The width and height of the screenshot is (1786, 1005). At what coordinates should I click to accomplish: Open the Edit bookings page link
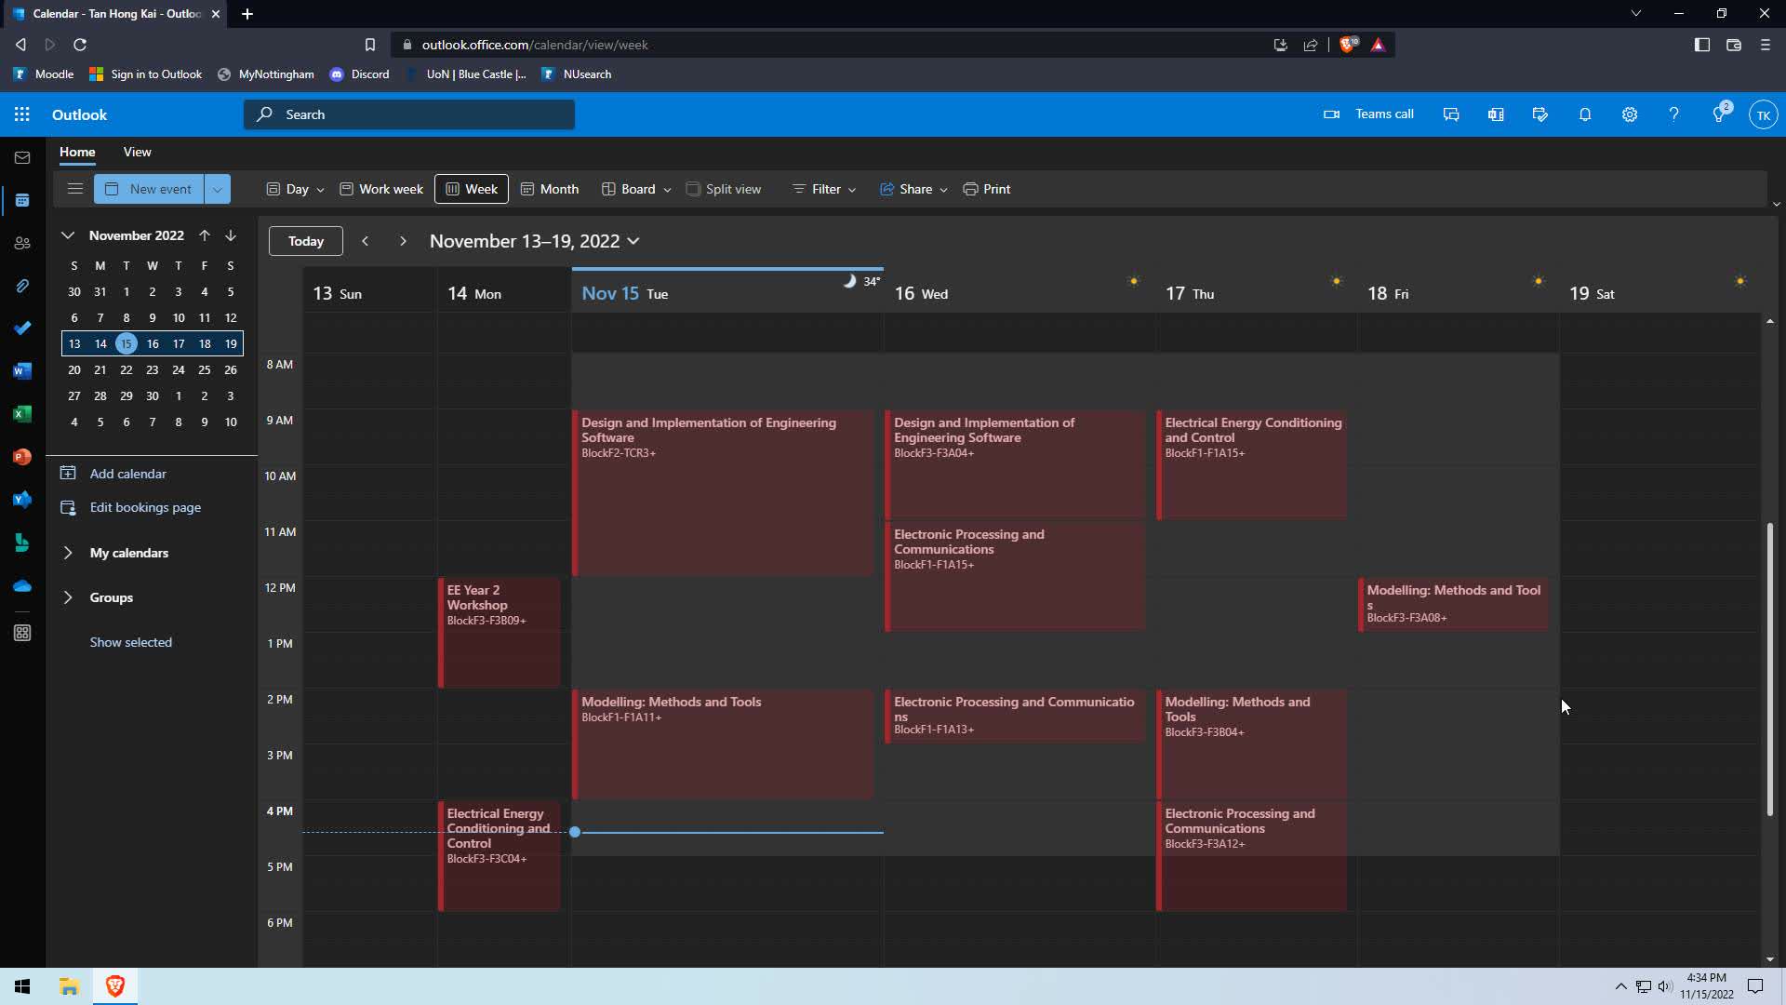[x=144, y=507]
